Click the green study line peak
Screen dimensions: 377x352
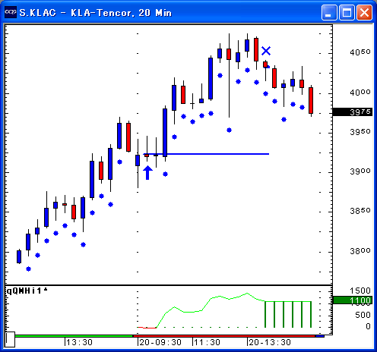coord(247,294)
